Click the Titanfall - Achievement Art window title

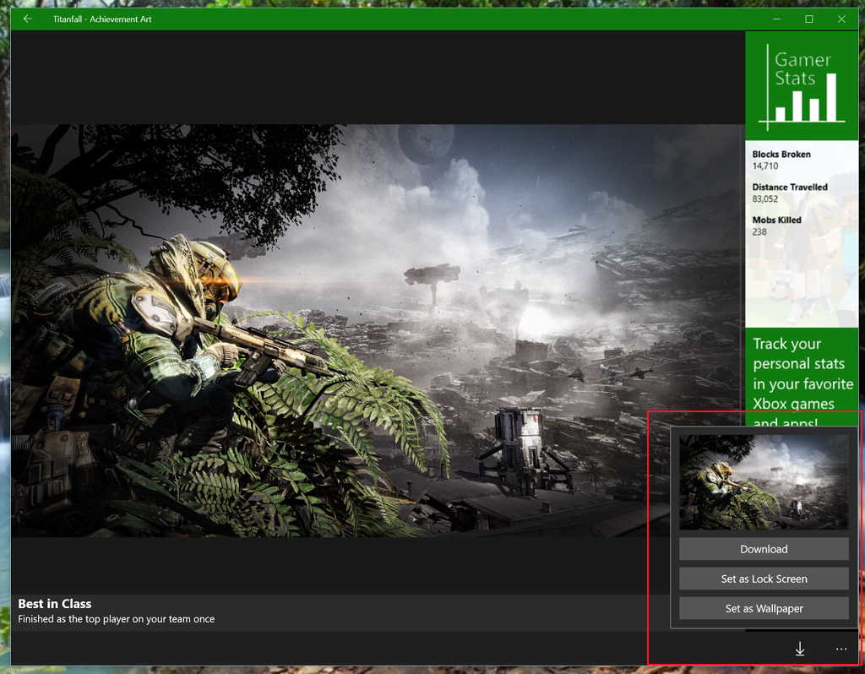102,19
